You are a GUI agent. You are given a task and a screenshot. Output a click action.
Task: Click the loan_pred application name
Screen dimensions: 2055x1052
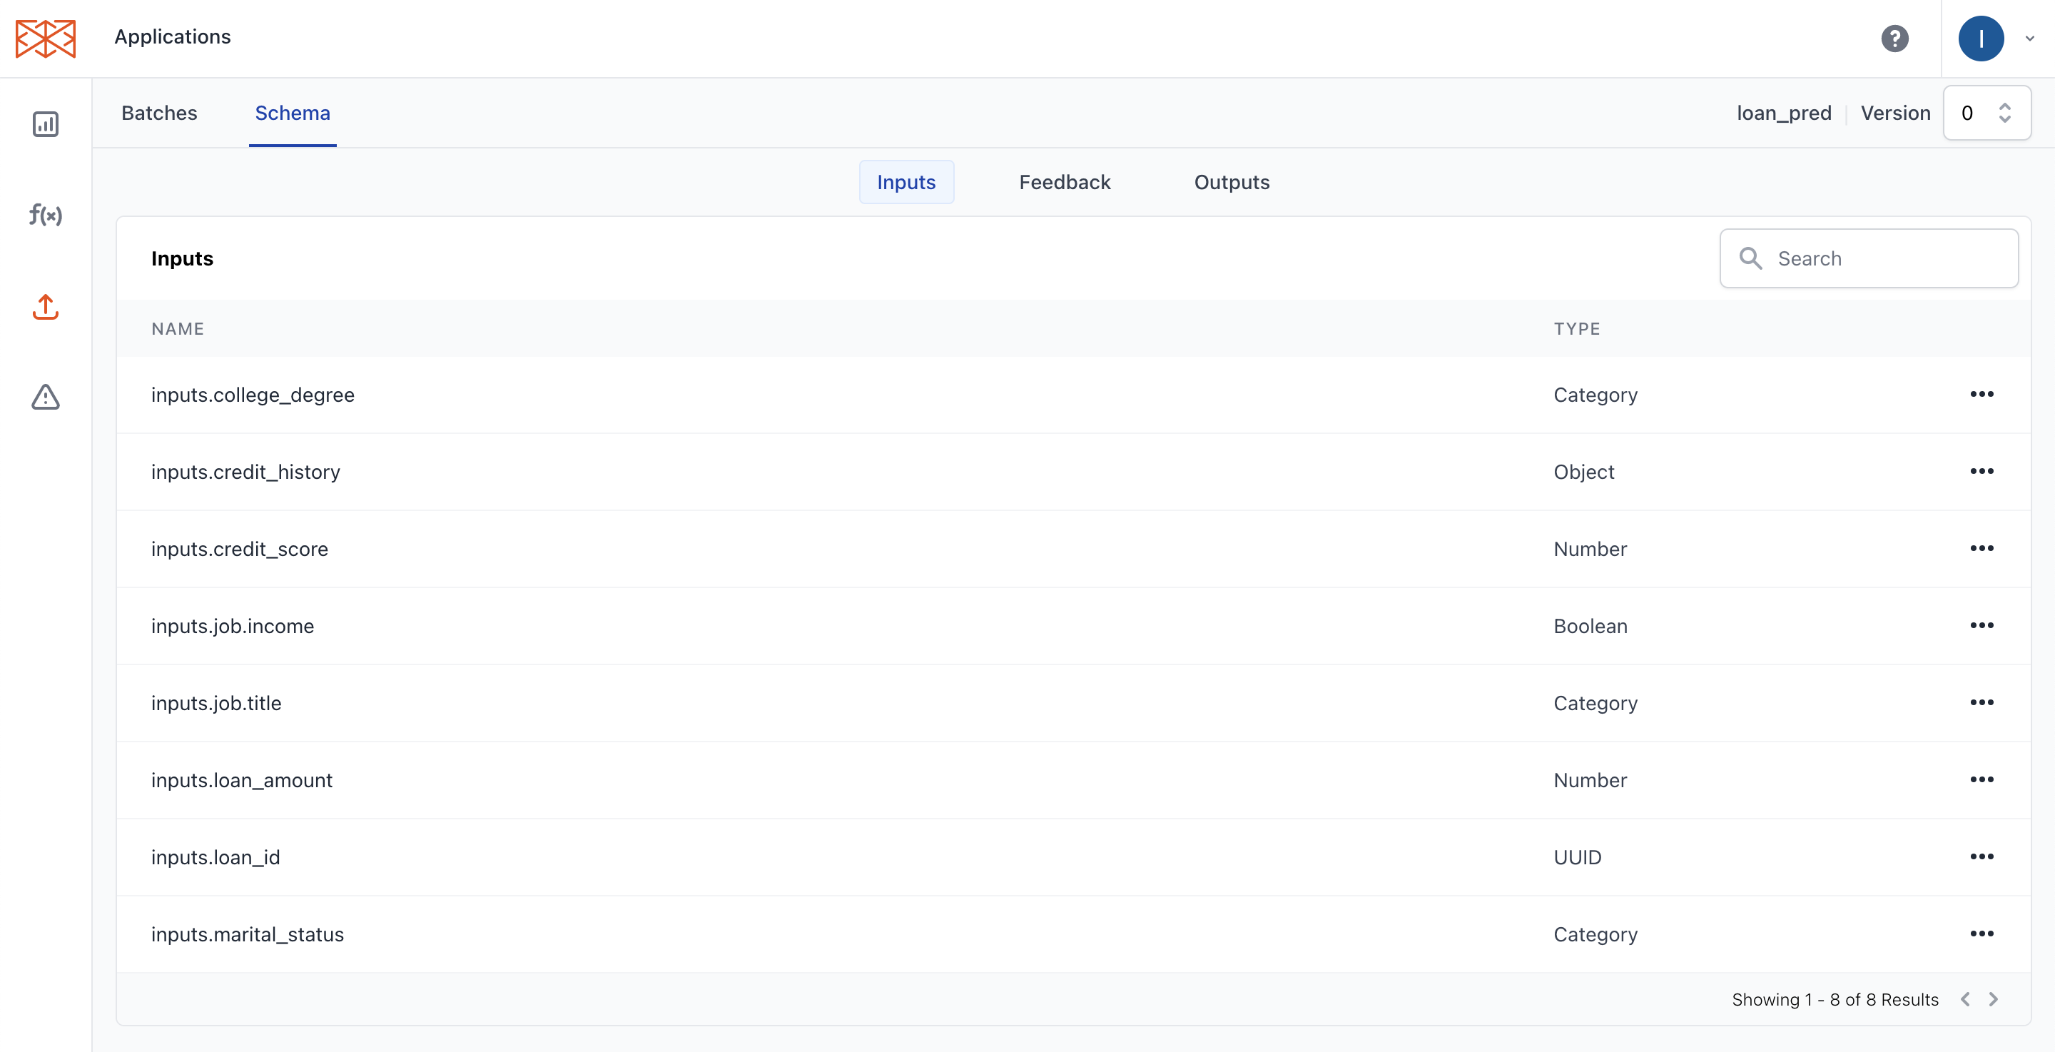pyautogui.click(x=1784, y=113)
